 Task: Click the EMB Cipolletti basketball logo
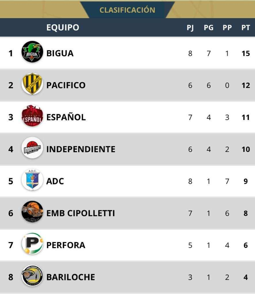coord(32,212)
